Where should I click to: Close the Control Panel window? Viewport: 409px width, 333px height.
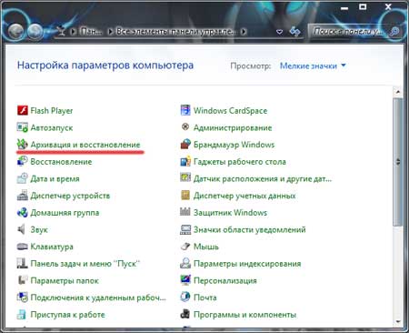(x=388, y=6)
